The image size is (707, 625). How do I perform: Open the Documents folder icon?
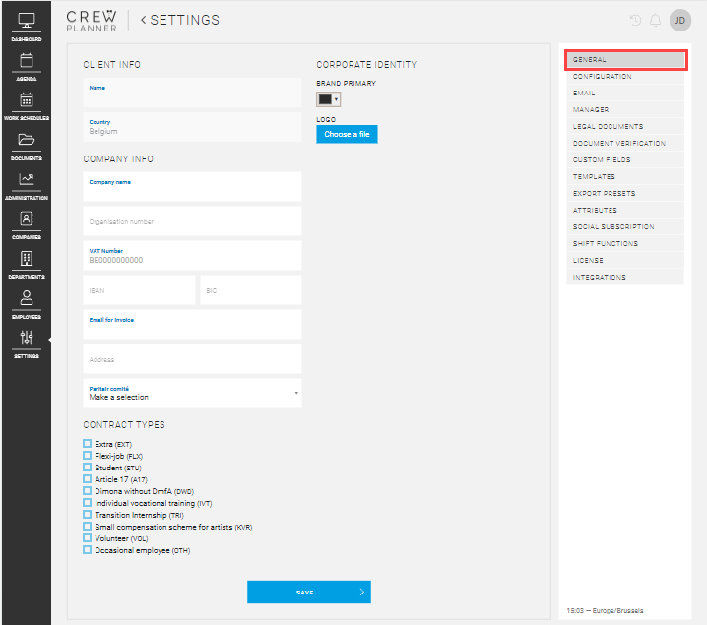coord(27,140)
